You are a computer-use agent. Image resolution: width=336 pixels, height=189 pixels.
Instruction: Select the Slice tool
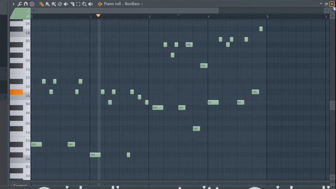[x=72, y=4]
